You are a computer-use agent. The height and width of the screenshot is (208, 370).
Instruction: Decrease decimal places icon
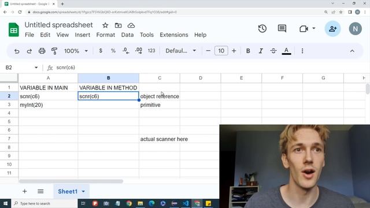126,51
